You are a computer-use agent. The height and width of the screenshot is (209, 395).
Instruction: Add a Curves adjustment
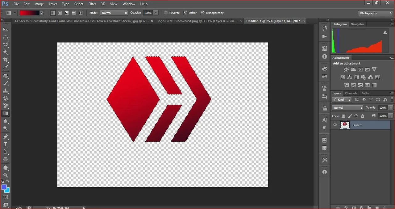[360, 69]
